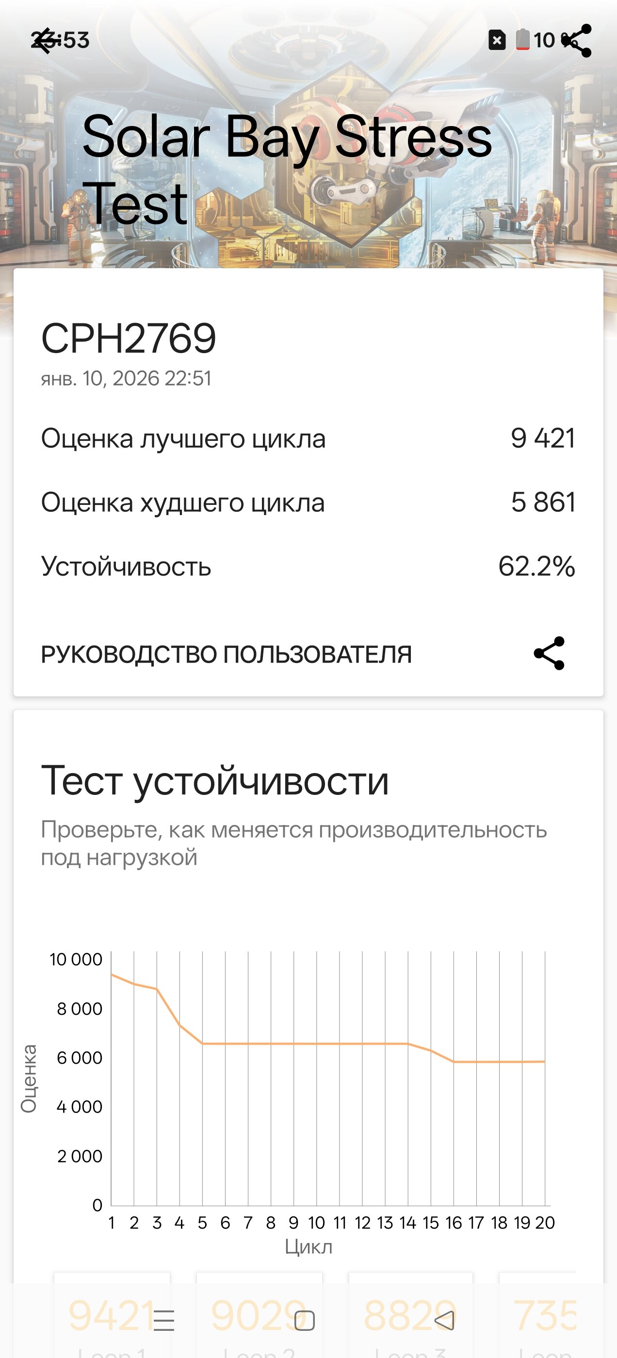Tap the orange line in the stability chart
Viewport: 617px width, 1358px height.
[x=316, y=1044]
